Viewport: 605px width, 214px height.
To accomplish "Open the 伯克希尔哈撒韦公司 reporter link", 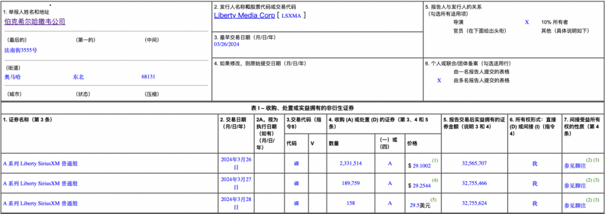I will [35, 22].
